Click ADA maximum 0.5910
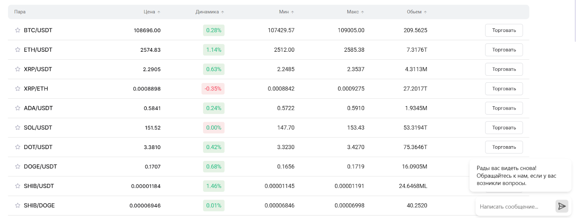 click(x=356, y=108)
